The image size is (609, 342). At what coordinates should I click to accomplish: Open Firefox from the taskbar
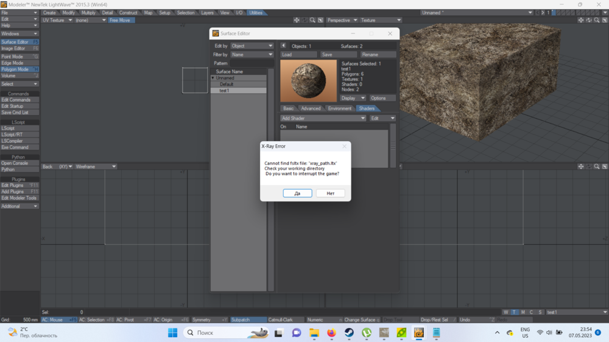[x=331, y=333]
